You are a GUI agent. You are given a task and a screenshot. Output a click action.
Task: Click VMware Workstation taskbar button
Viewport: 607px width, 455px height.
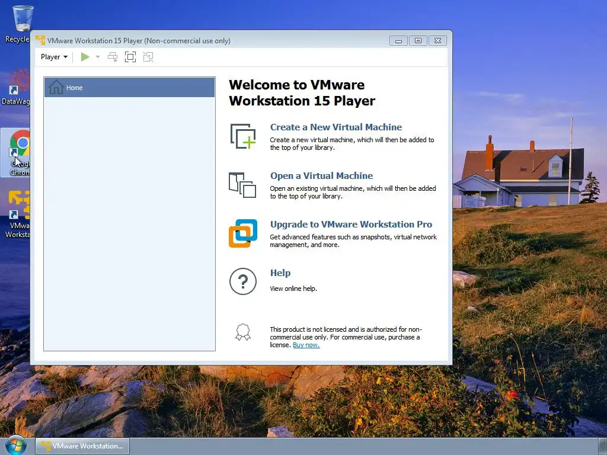click(82, 446)
